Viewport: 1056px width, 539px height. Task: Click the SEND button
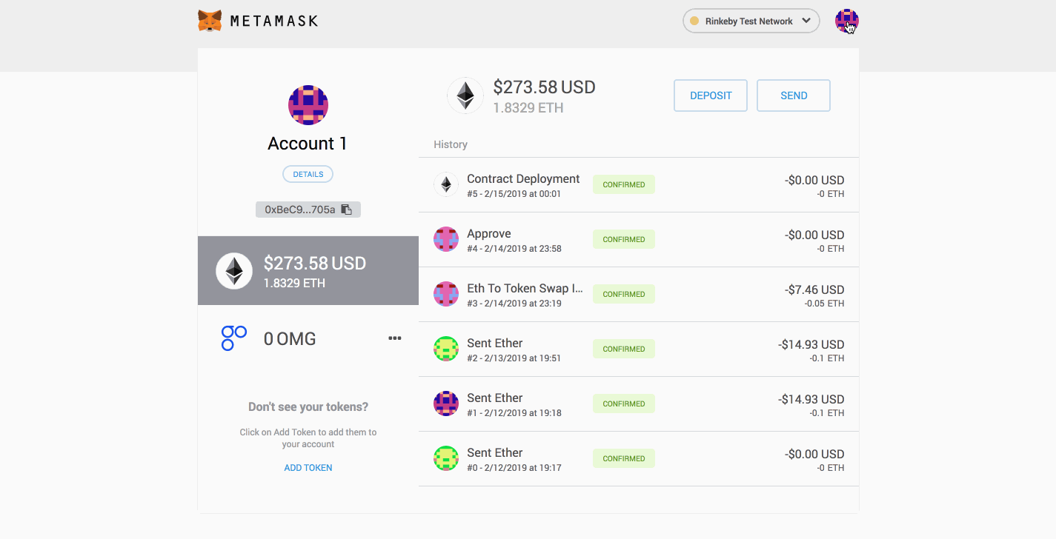[x=794, y=96]
